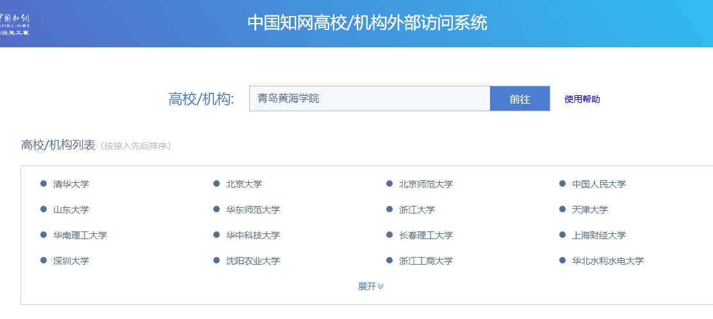Screen dimensions: 713x319
Task: Choose 上海财经大学 entry
Action: 598,235
